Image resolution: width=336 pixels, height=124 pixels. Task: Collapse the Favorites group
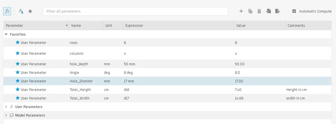pos(6,34)
